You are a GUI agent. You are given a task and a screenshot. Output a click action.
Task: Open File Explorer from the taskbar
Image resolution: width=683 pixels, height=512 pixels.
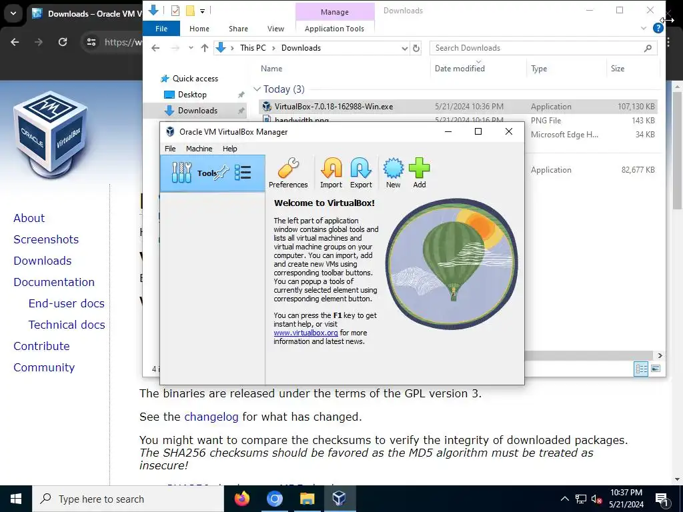click(x=307, y=499)
